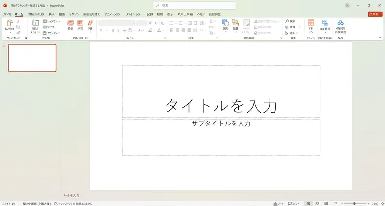385x206 pixels.
Task: Adjust the zoom slider in status bar
Action: (x=355, y=204)
